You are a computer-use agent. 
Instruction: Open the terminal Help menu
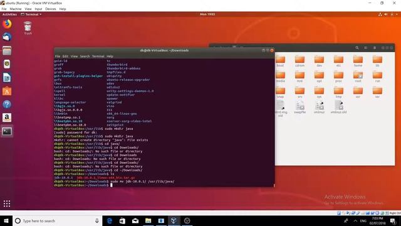(x=110, y=56)
